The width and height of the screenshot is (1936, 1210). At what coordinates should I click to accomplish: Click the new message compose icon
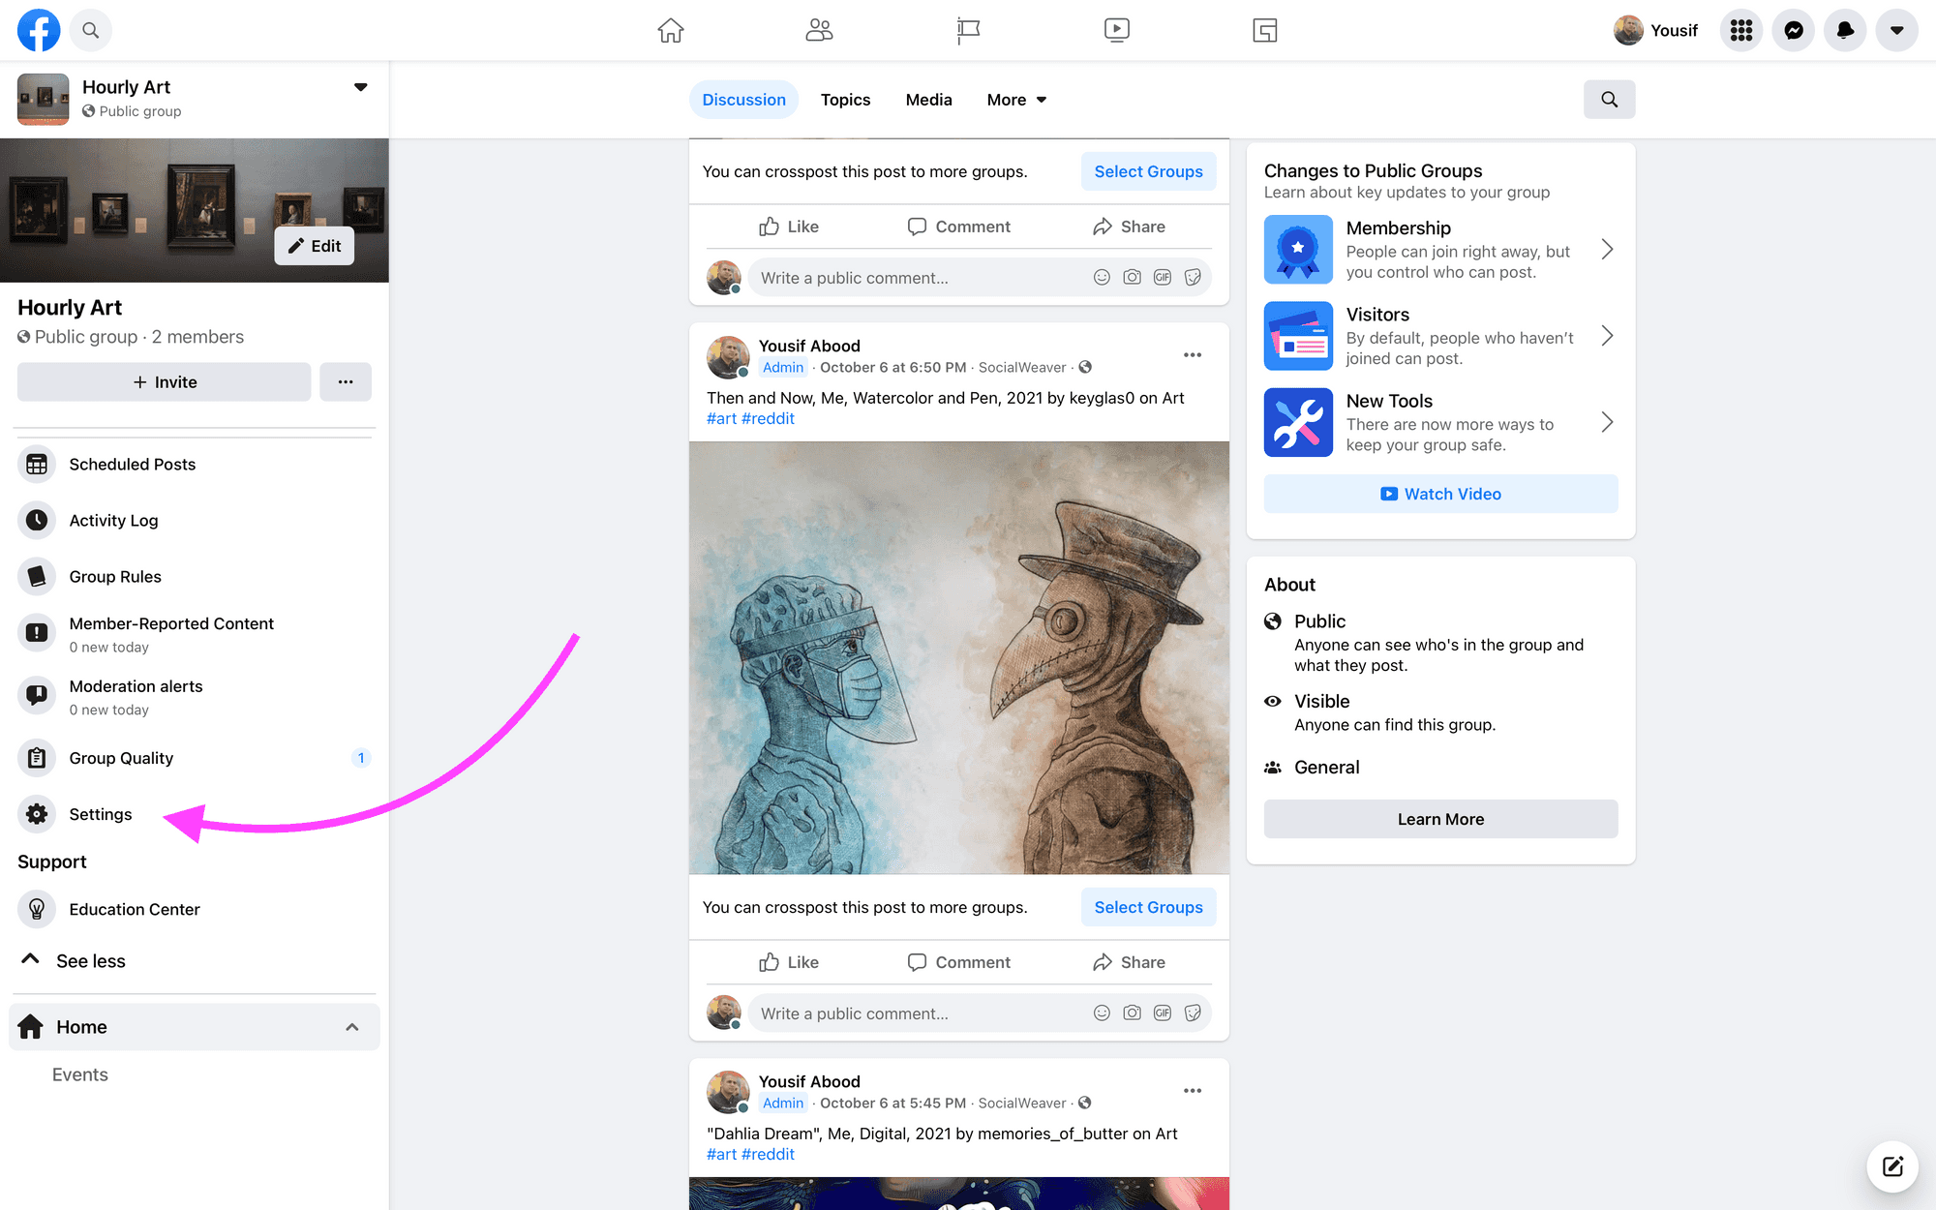point(1892,1166)
